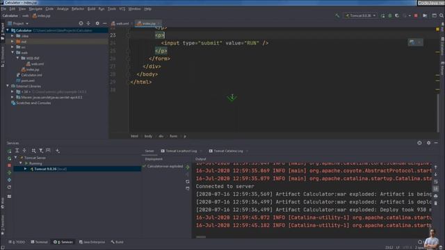Collapse External Libraries node
This screenshot has width=445, height=250.
pos(8,86)
